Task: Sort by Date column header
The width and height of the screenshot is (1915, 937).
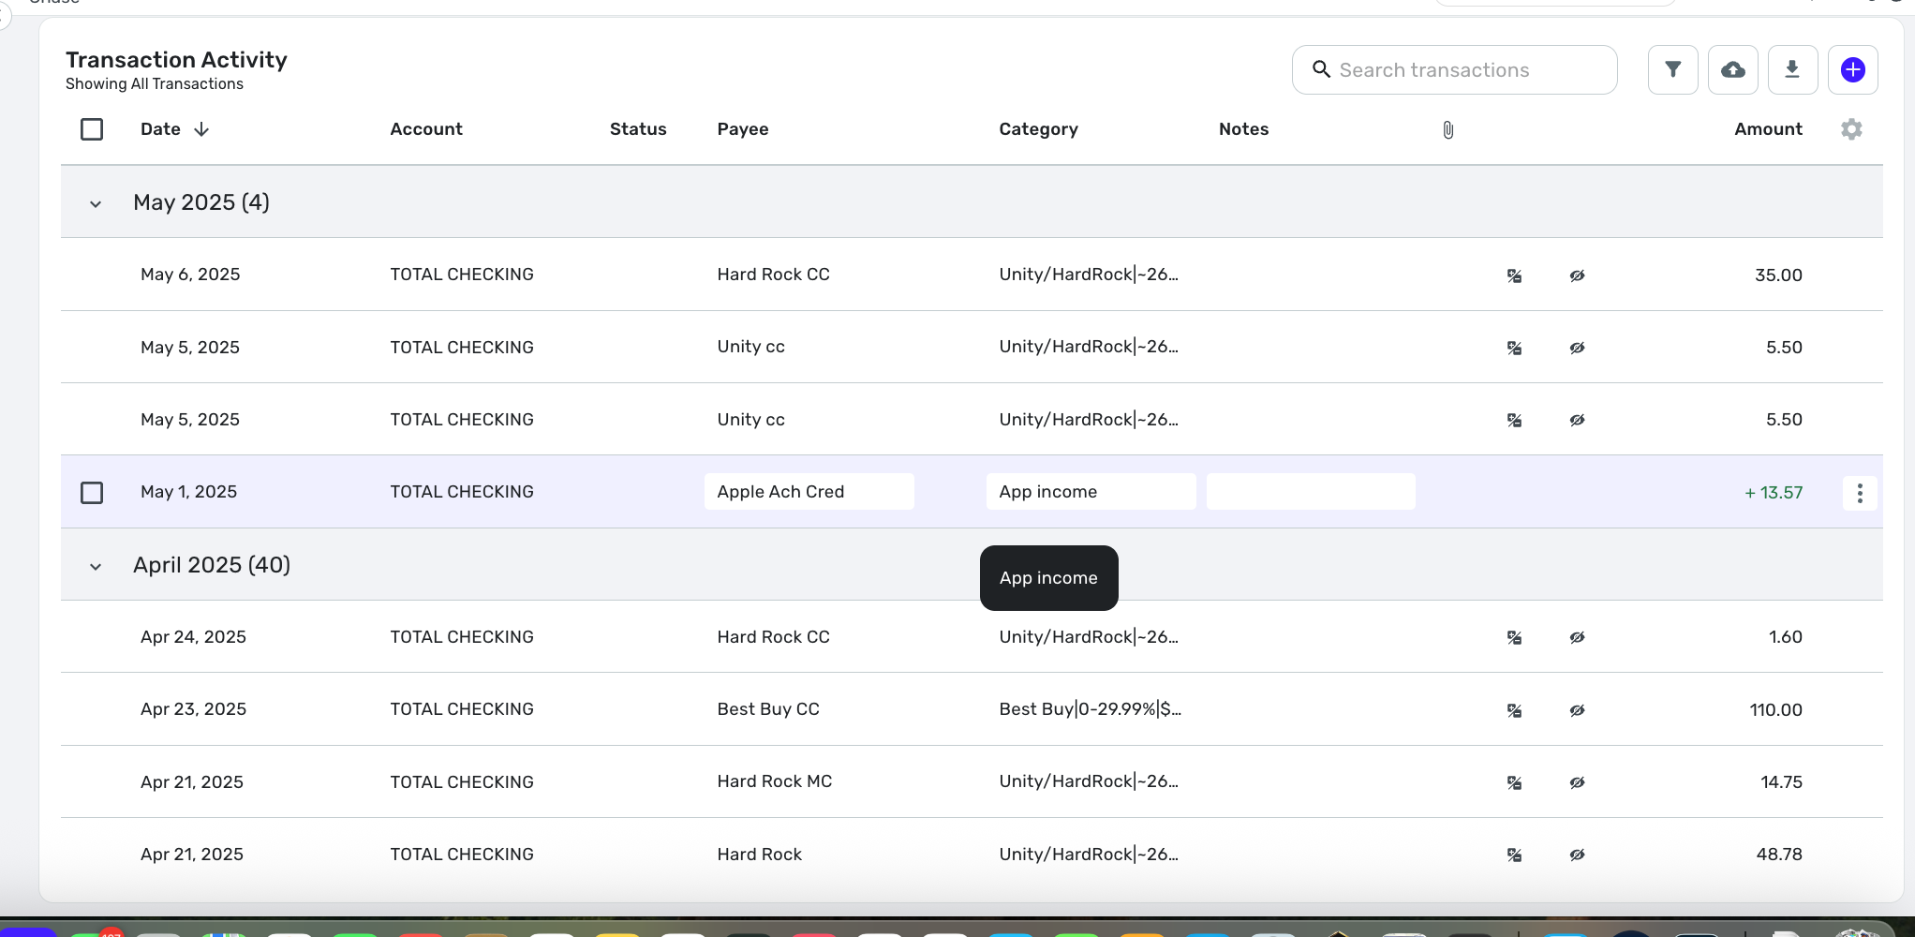Action: point(160,129)
